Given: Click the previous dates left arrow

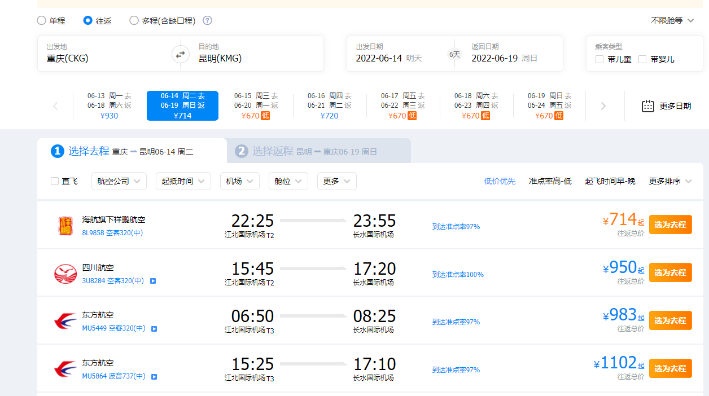Looking at the screenshot, I should pyautogui.click(x=55, y=106).
